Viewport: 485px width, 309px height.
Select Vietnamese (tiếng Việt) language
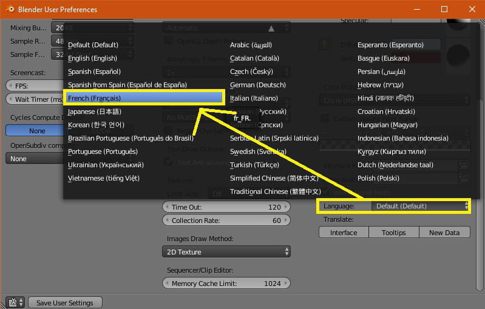click(104, 178)
